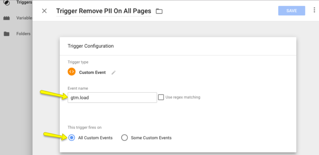This screenshot has height=155, width=319.
Task: Click the Event name field containing gtm.load
Action: pos(112,98)
